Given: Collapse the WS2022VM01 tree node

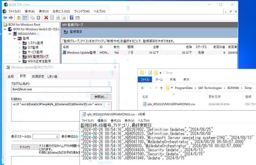Looking at the screenshot, I should click(x=9, y=34).
